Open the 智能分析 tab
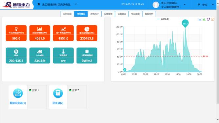The height and width of the screenshot is (123, 219). click(149, 14)
